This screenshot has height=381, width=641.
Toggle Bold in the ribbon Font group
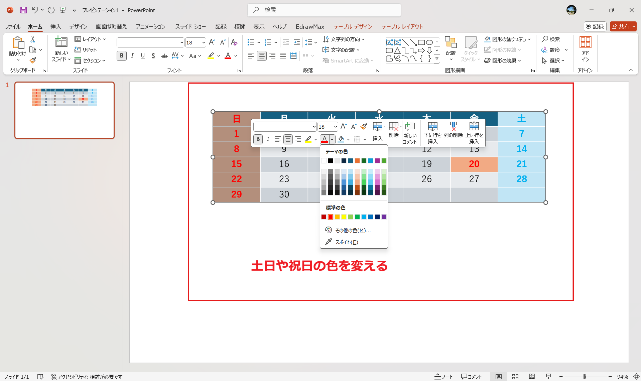pos(122,56)
